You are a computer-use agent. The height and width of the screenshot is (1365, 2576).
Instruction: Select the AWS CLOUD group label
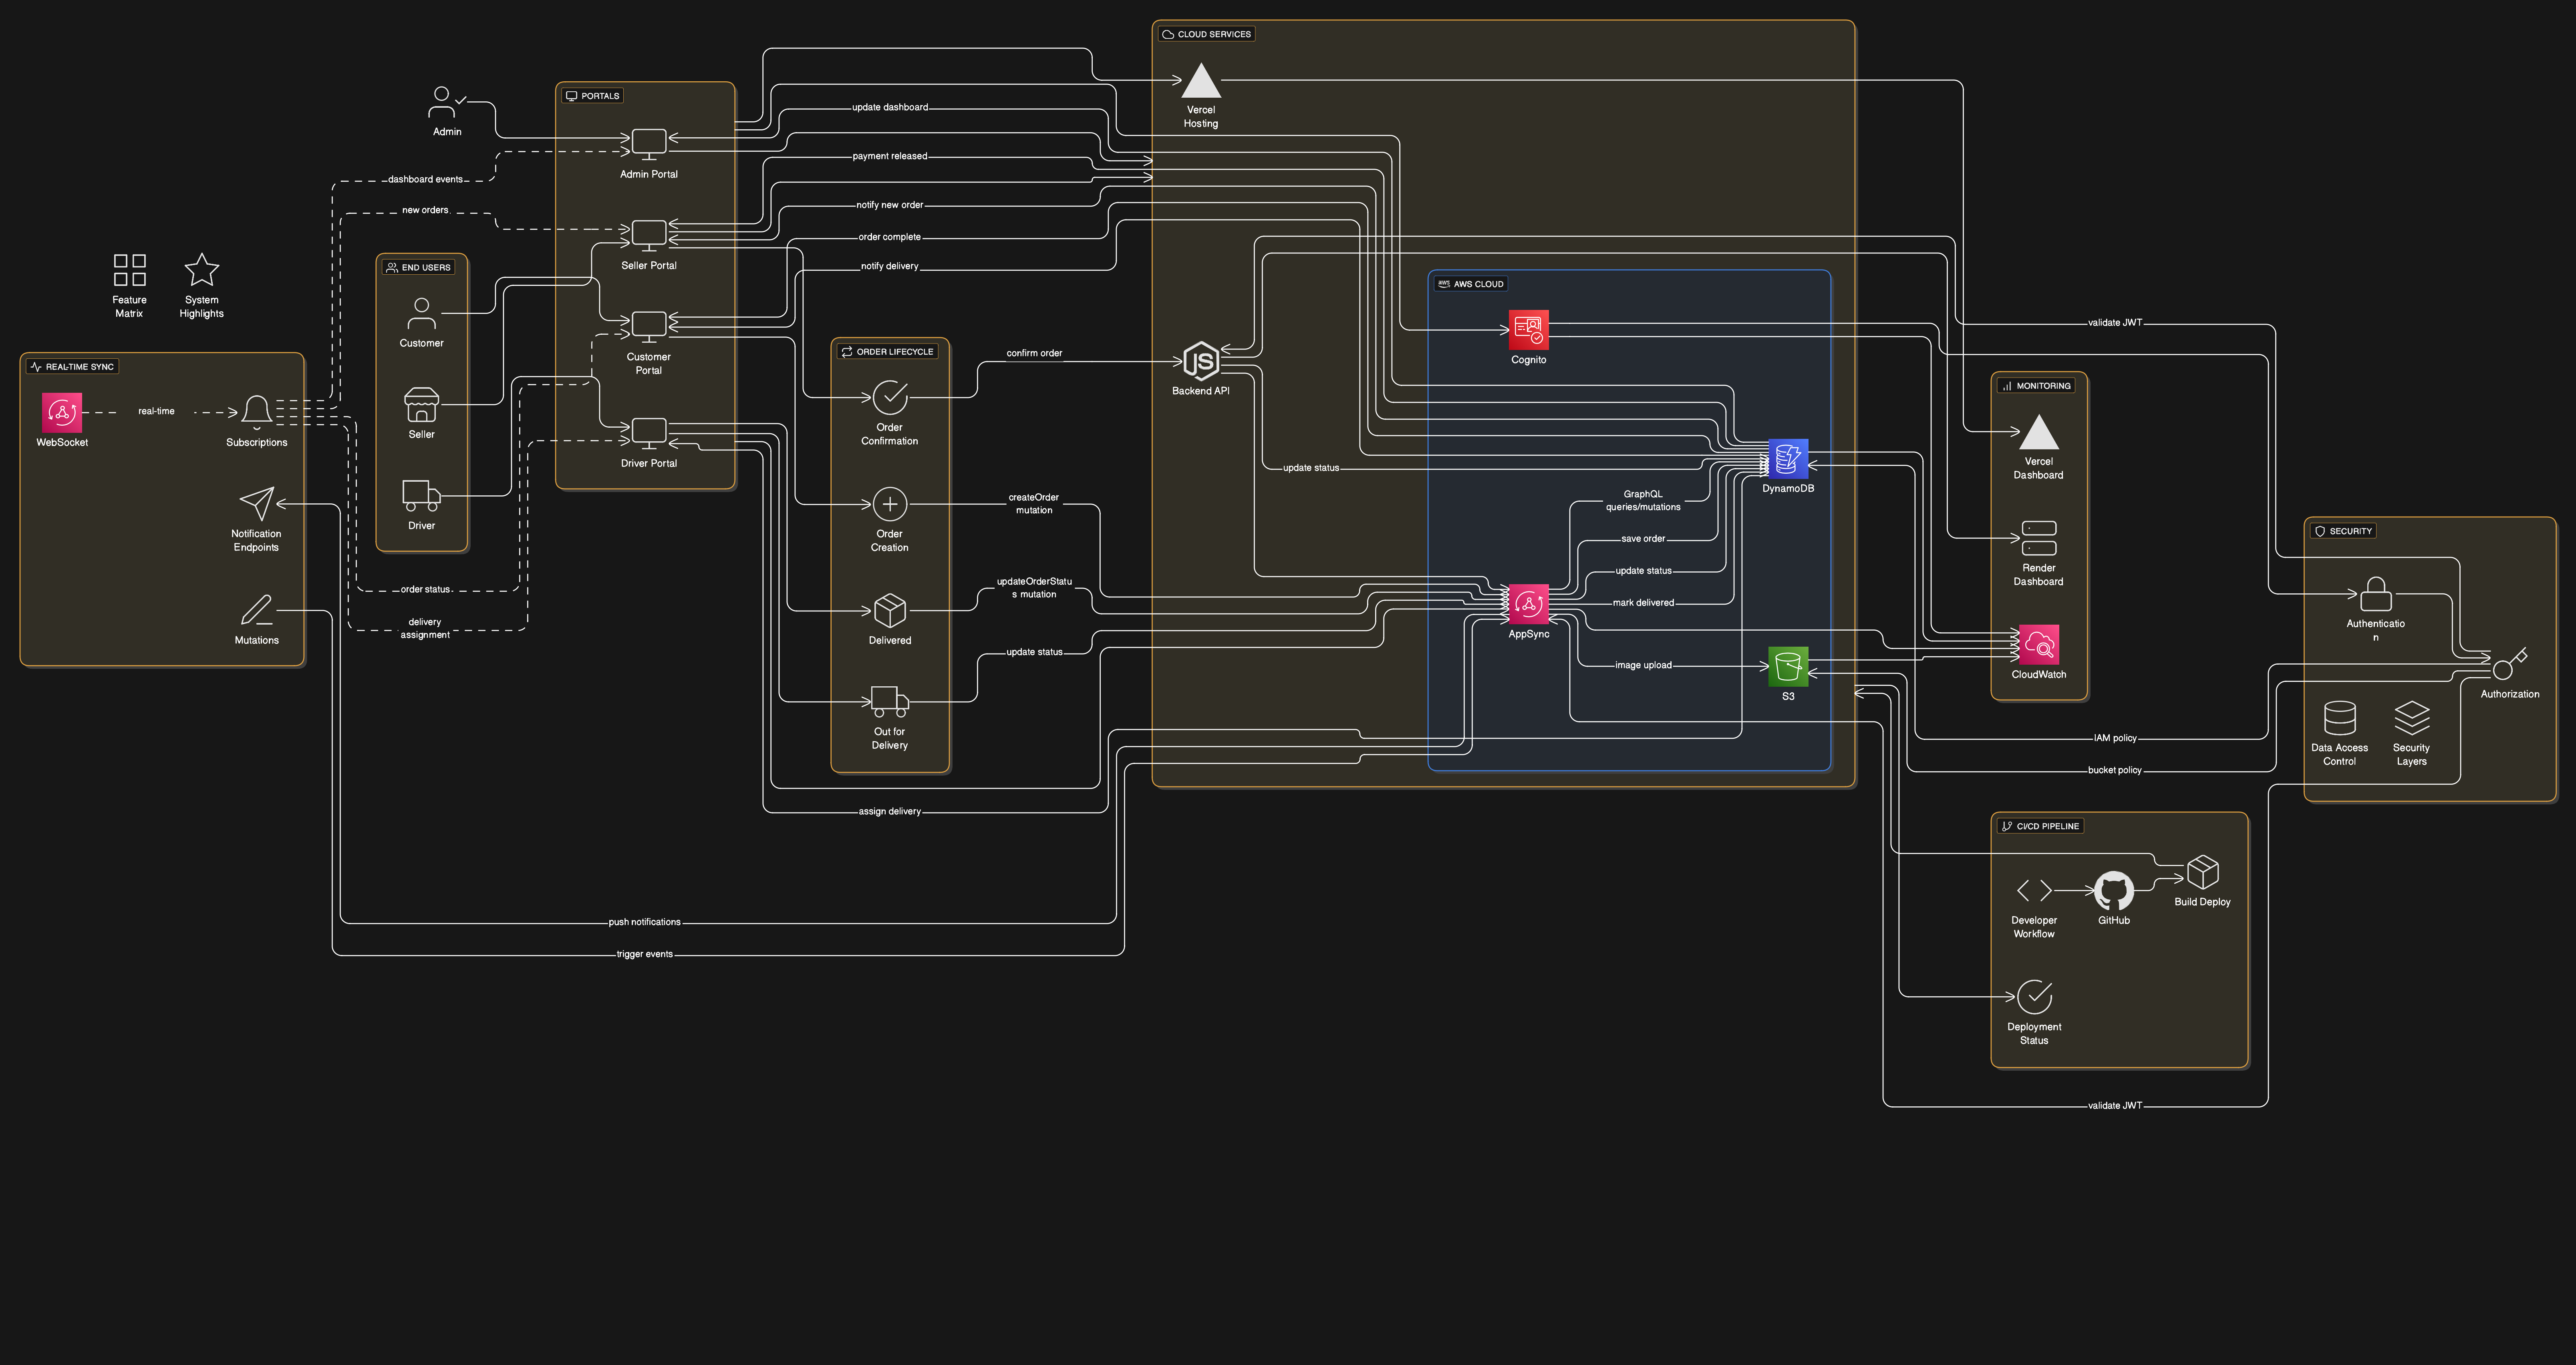pos(1470,284)
